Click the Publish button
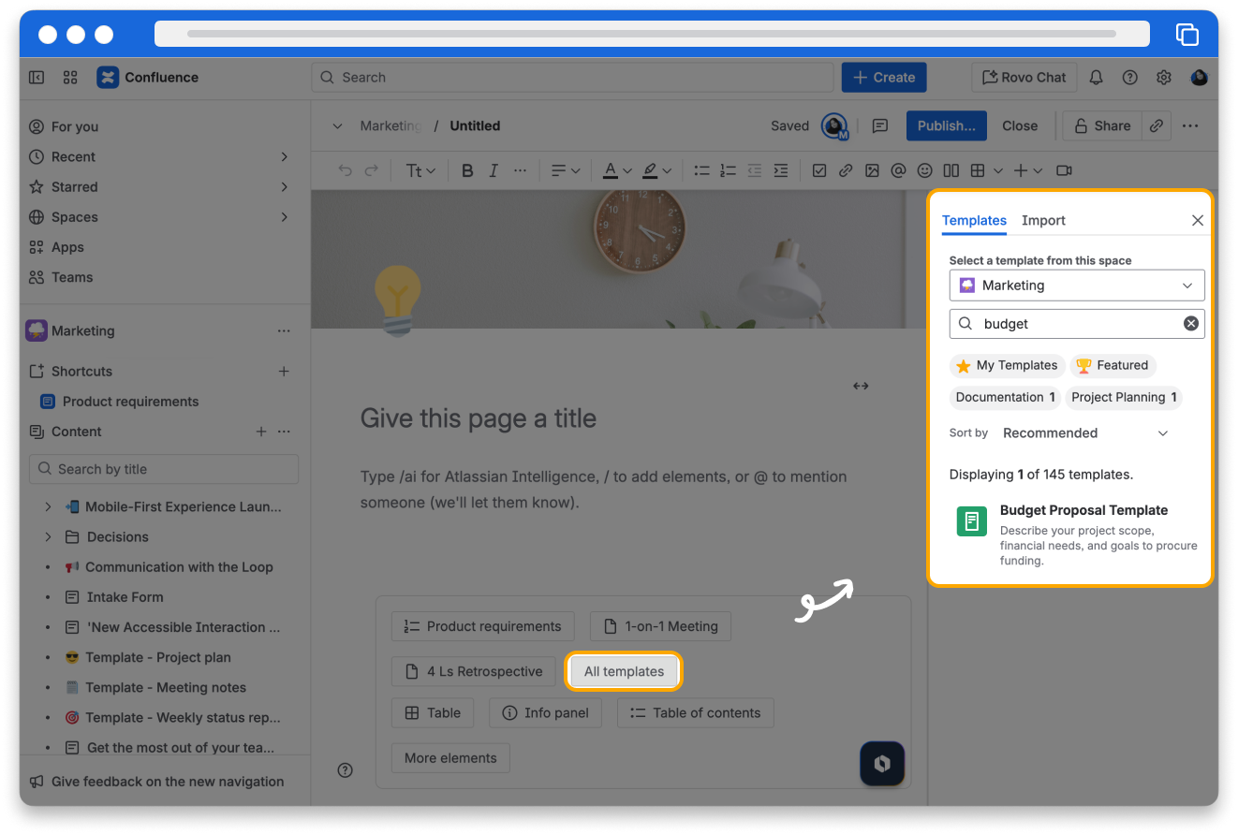 [946, 125]
